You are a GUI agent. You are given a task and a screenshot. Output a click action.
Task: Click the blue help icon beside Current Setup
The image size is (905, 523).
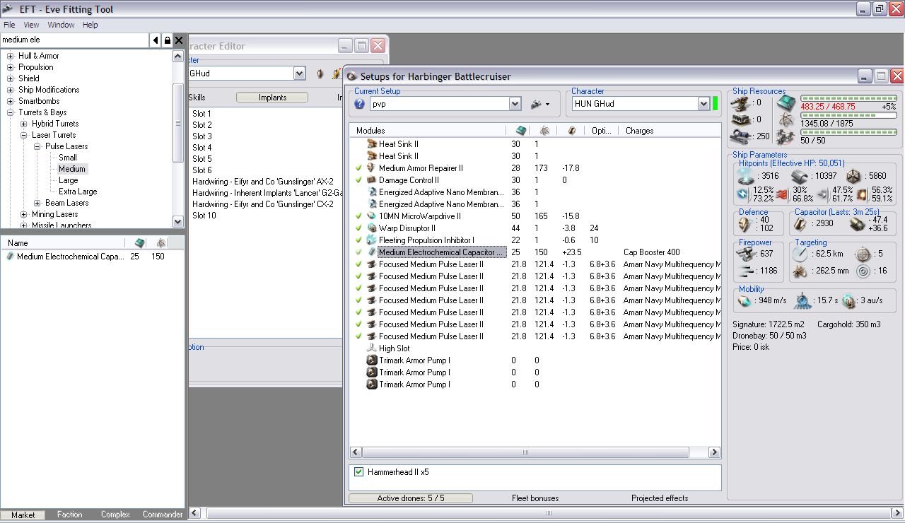(360, 104)
